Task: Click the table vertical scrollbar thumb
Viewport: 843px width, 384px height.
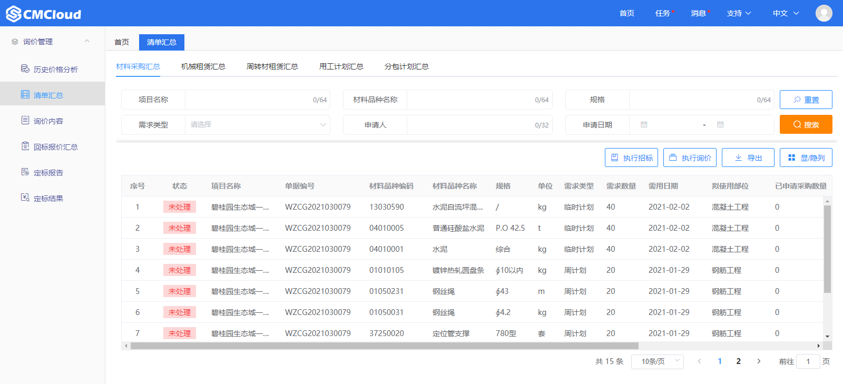Action: 827,249
